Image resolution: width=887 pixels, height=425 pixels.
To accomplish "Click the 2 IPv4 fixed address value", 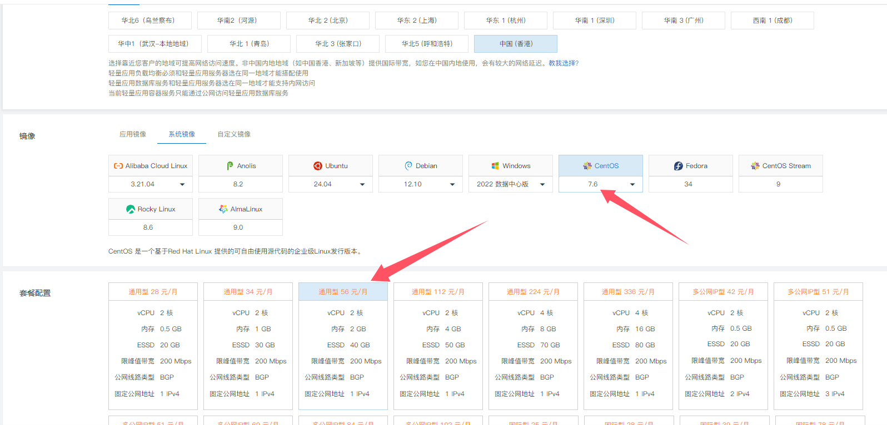I will 740,394.
